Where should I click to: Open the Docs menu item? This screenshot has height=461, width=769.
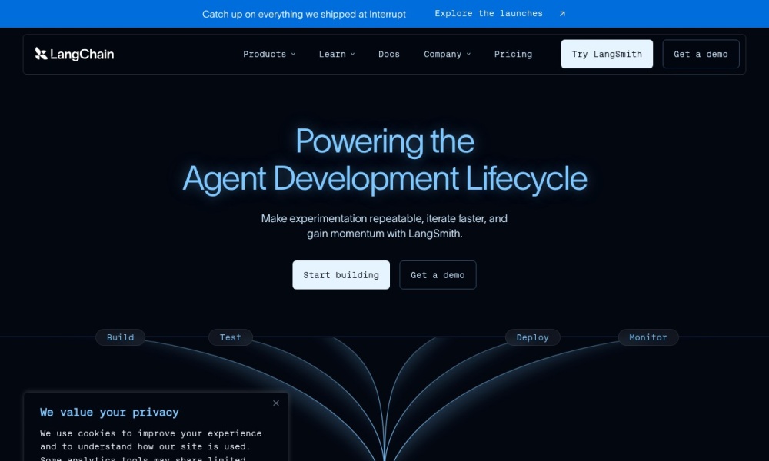click(x=389, y=55)
